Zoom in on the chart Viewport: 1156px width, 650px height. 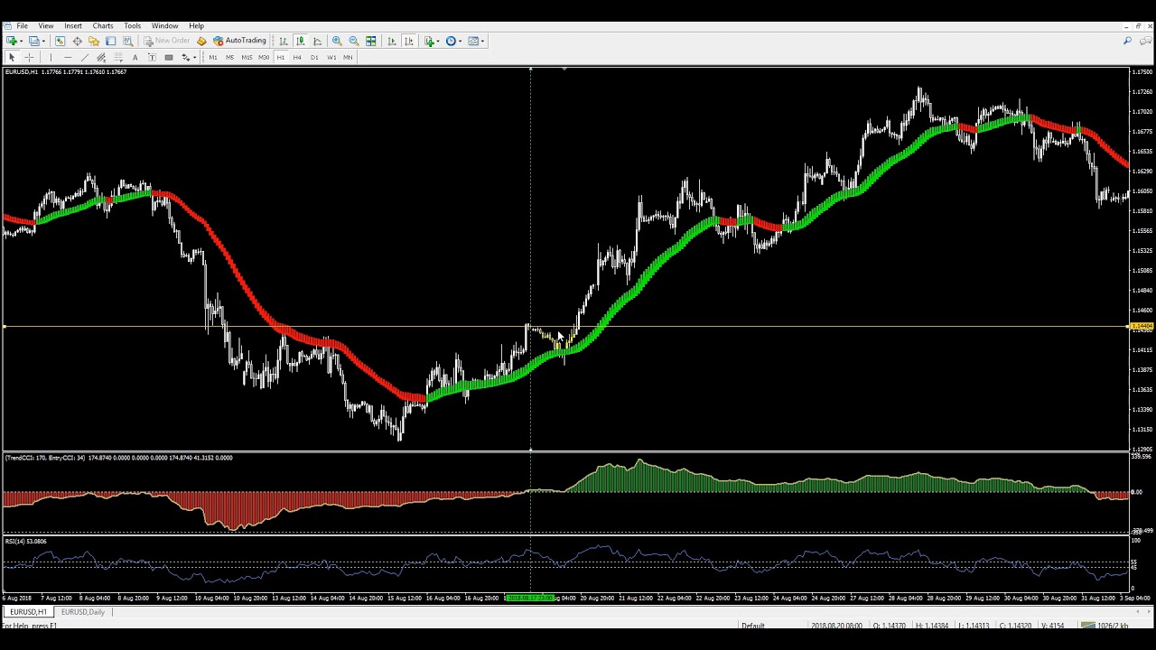click(337, 41)
